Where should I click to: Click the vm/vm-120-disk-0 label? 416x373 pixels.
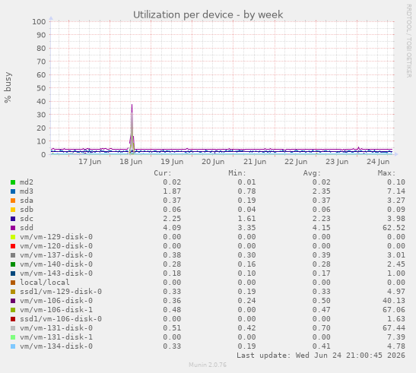56,246
